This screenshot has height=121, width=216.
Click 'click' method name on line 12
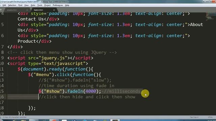pos(63,75)
